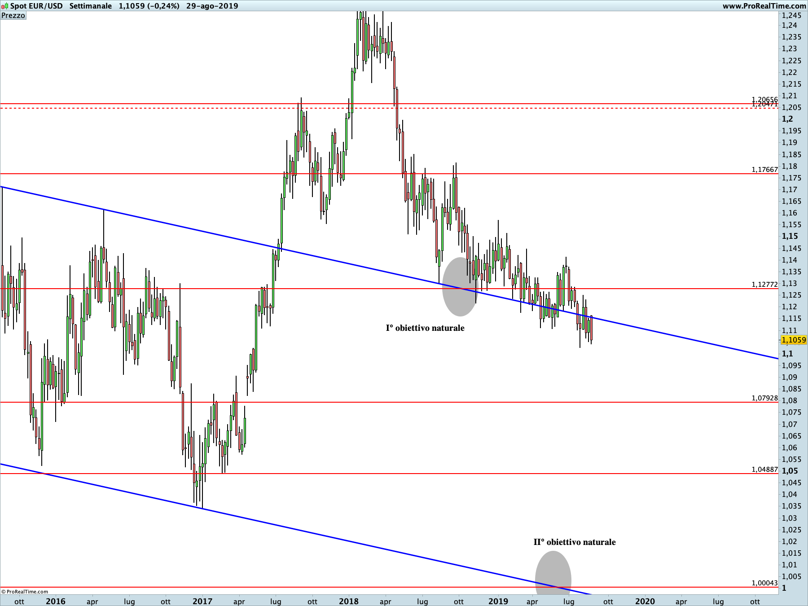808x606 pixels.
Task: Click the Prezzo panel label
Action: coord(13,16)
